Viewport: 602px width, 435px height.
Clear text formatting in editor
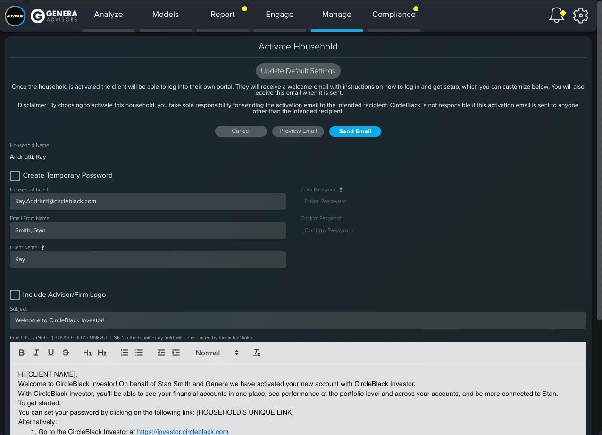tap(257, 353)
